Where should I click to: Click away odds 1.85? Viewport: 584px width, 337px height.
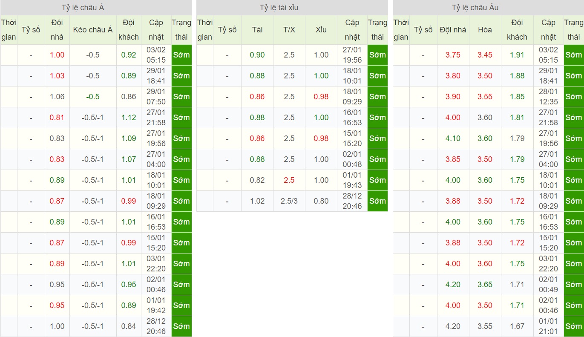(x=517, y=97)
